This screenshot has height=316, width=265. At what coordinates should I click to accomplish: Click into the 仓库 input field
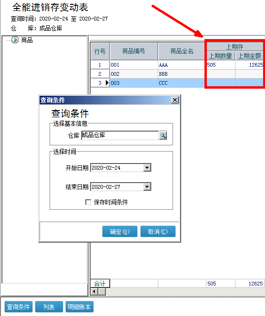point(120,135)
